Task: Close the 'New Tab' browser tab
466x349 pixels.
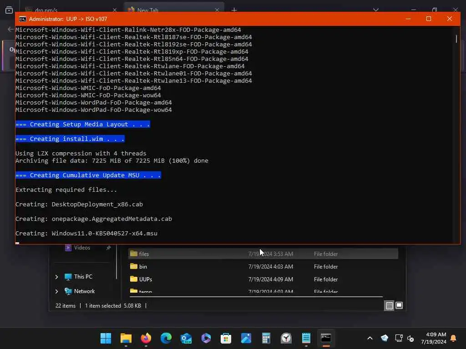Action: (217, 10)
